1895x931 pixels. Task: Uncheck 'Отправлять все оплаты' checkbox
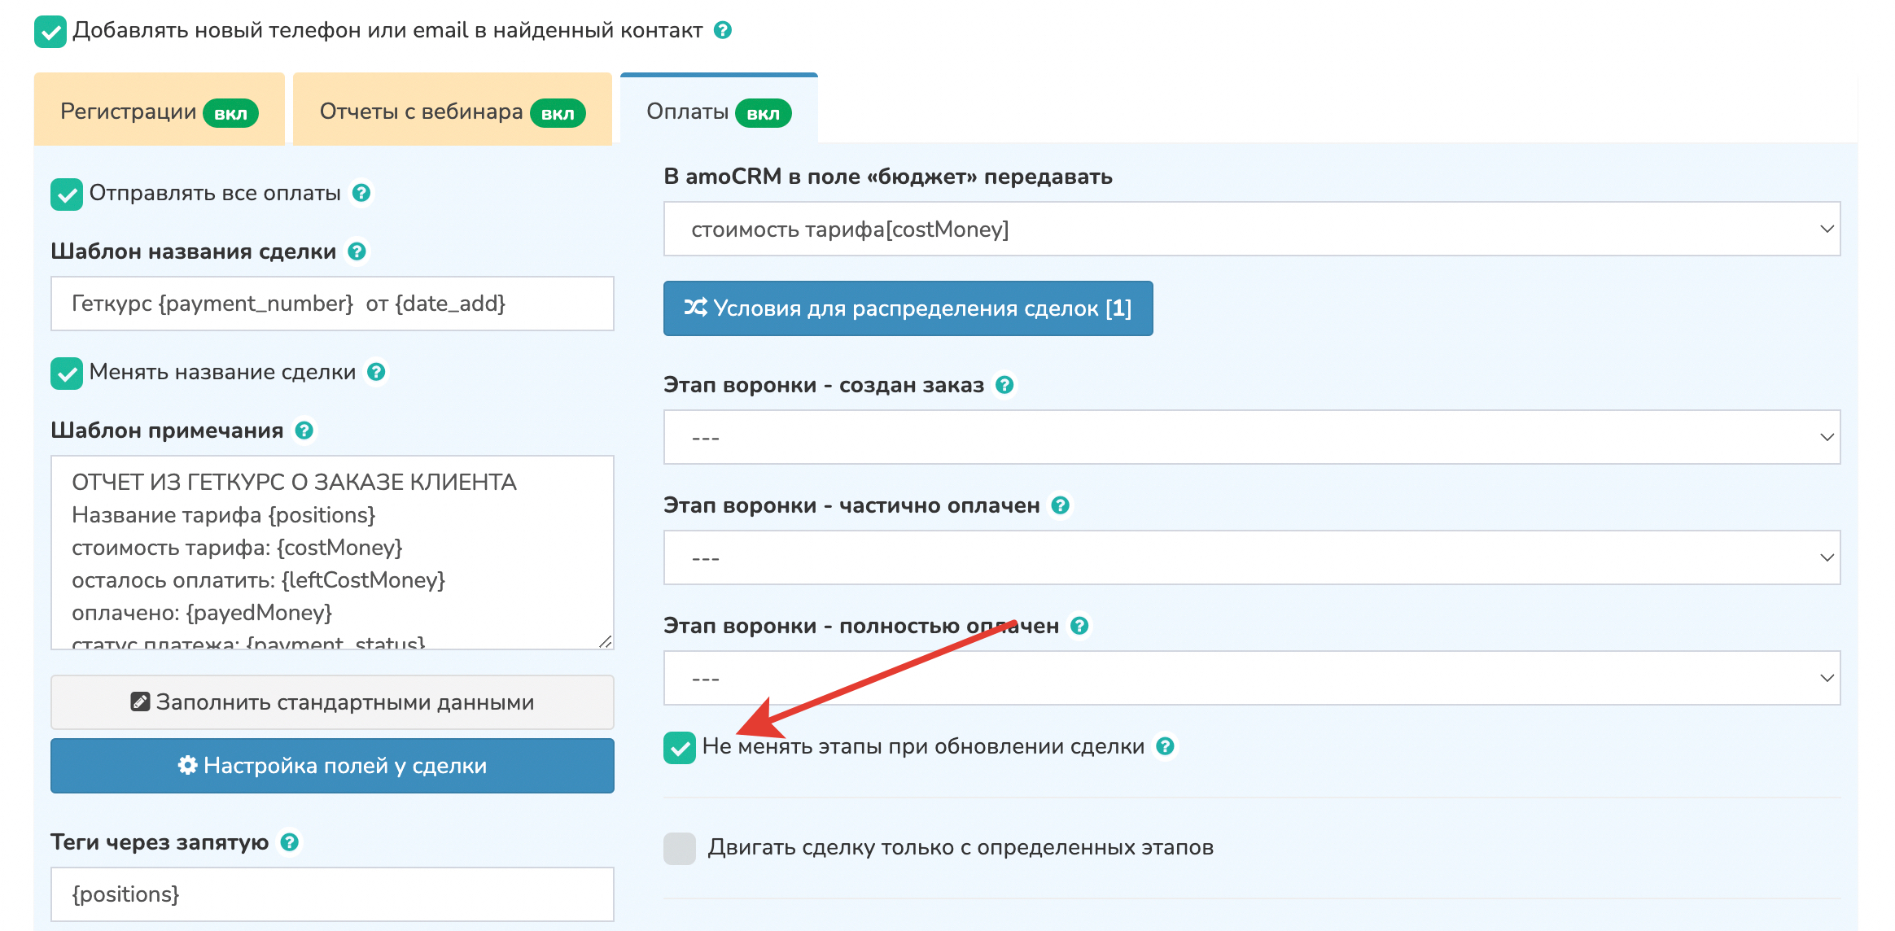click(x=67, y=195)
